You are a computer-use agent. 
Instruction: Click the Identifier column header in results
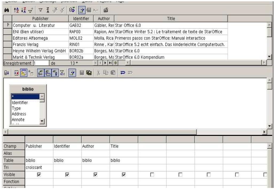click(81, 18)
